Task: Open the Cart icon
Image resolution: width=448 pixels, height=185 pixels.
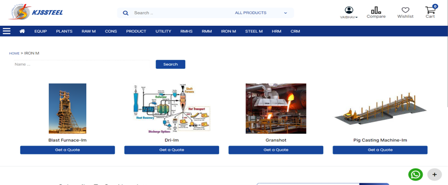Action: point(430,10)
